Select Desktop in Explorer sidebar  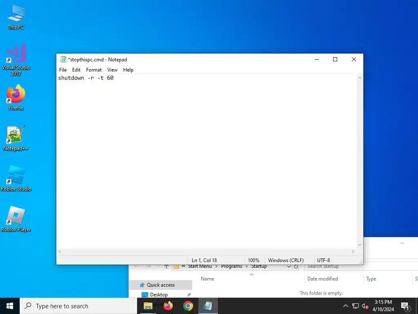point(159,295)
